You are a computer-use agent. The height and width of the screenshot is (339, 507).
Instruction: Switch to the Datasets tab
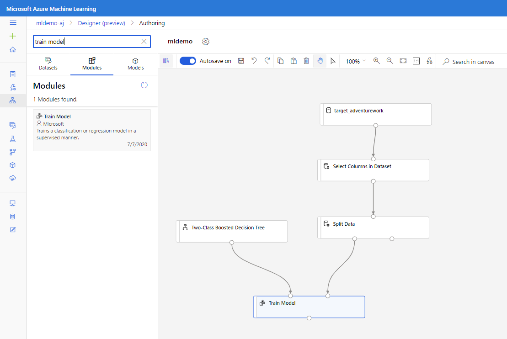(x=48, y=64)
